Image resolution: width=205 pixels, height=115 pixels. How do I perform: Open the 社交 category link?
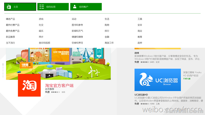pos(41,25)
